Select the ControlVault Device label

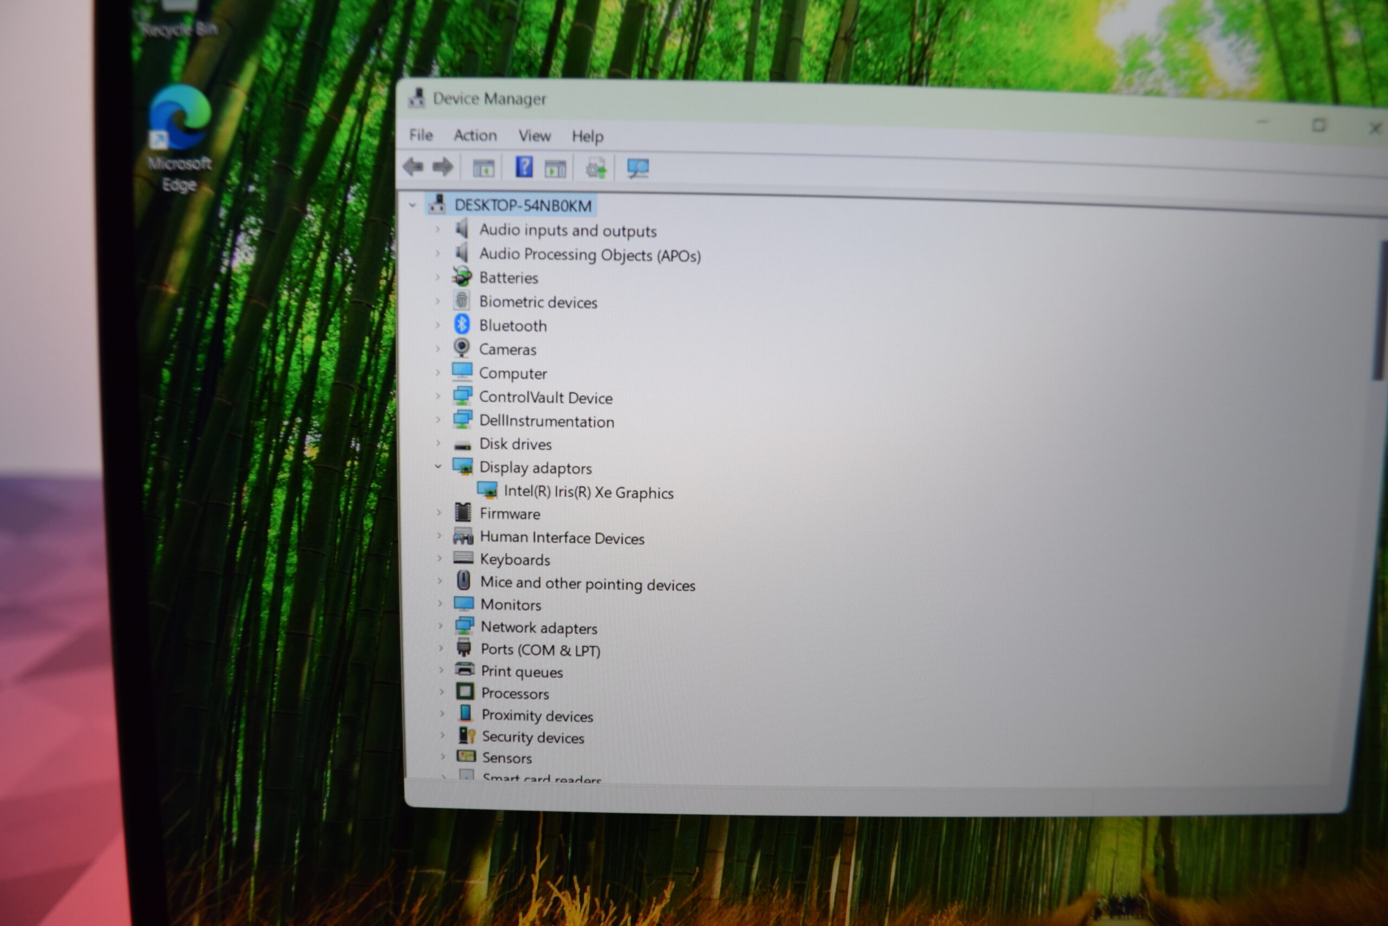pyautogui.click(x=546, y=398)
